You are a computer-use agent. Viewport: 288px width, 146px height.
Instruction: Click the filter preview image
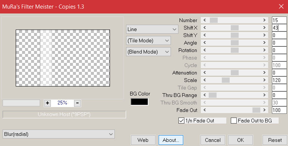(63, 58)
